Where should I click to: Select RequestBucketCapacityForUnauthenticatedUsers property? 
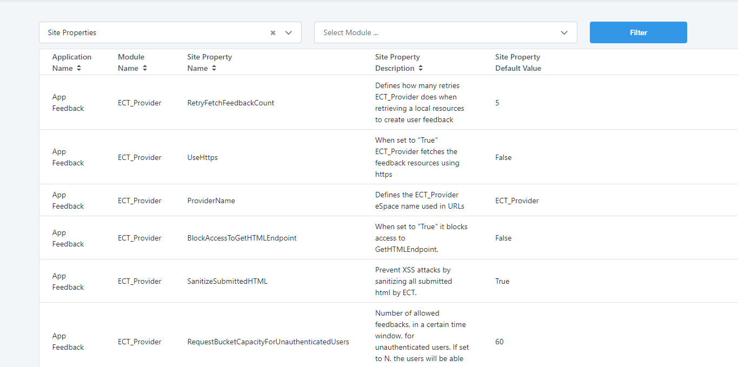[268, 342]
